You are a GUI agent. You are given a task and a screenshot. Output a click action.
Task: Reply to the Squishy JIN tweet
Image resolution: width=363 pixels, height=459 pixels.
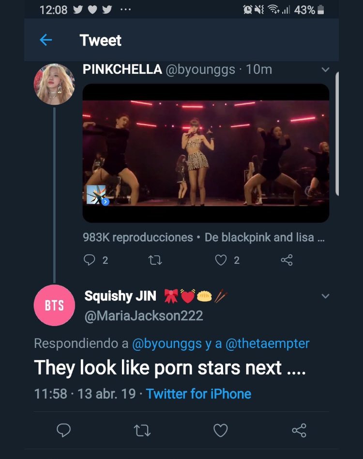[64, 429]
